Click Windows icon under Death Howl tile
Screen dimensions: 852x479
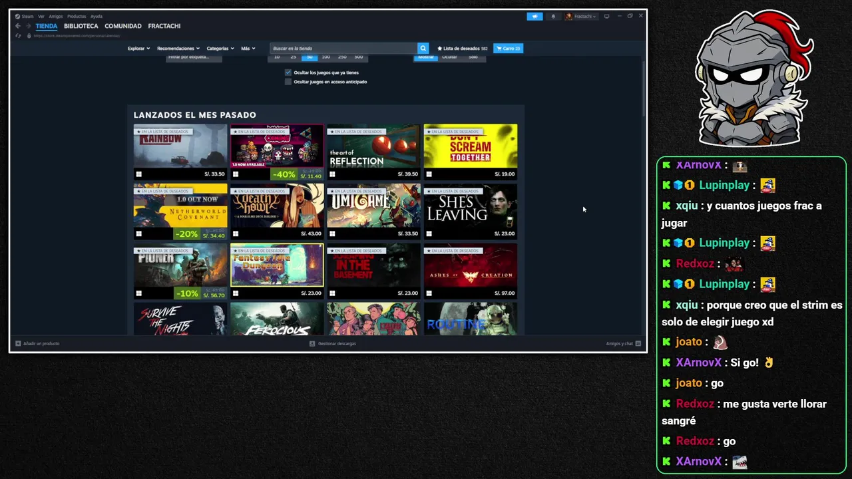(236, 234)
